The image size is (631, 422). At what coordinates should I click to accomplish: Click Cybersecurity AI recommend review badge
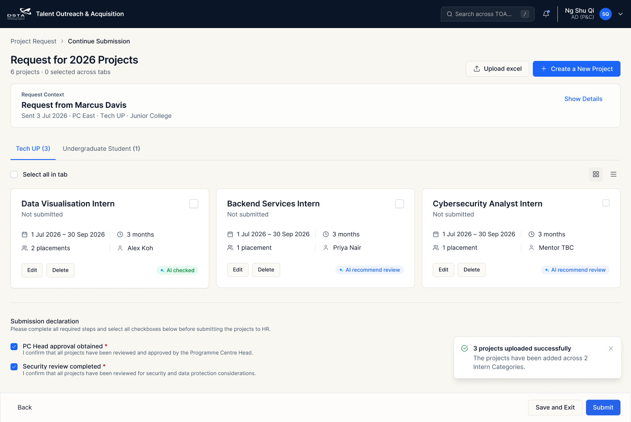click(575, 270)
